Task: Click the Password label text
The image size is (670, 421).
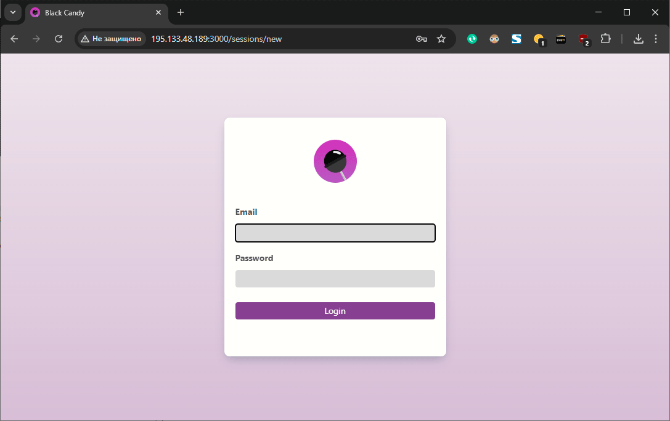Action: 254,258
